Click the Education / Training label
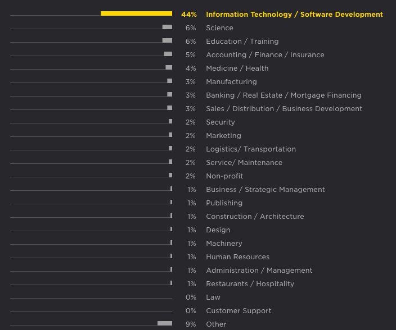This screenshot has width=396, height=330. tap(242, 42)
